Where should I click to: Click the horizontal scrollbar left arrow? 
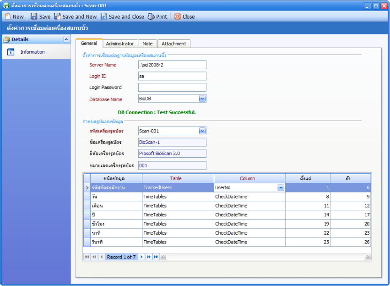tap(163, 257)
